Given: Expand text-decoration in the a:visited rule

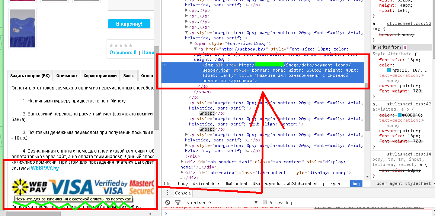Looking at the screenshot, I should [x=423, y=120].
